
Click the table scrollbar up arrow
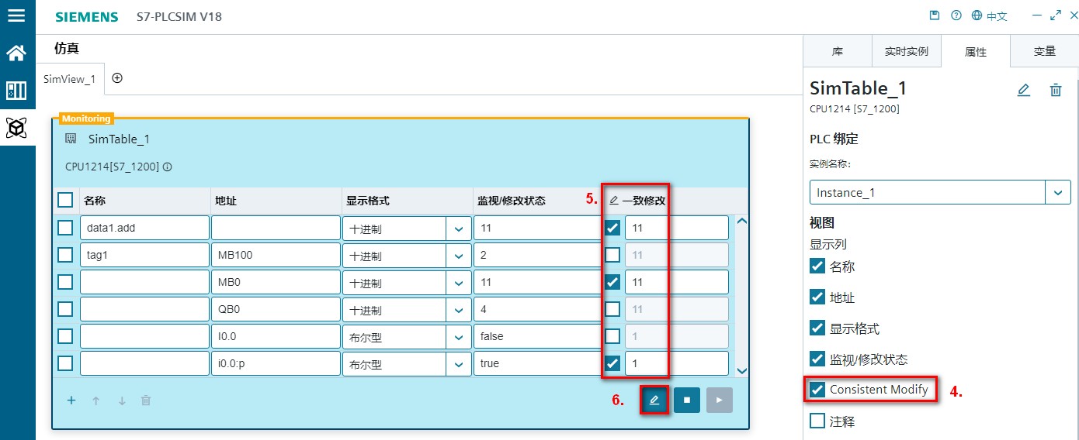point(741,221)
